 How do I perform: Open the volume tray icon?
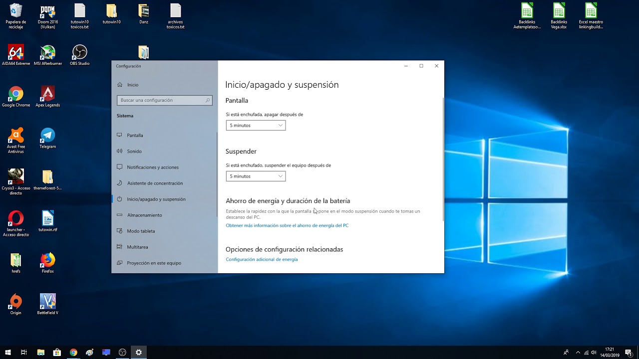(595, 353)
